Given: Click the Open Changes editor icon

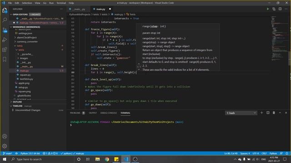Looking at the screenshot, I should [274, 9].
